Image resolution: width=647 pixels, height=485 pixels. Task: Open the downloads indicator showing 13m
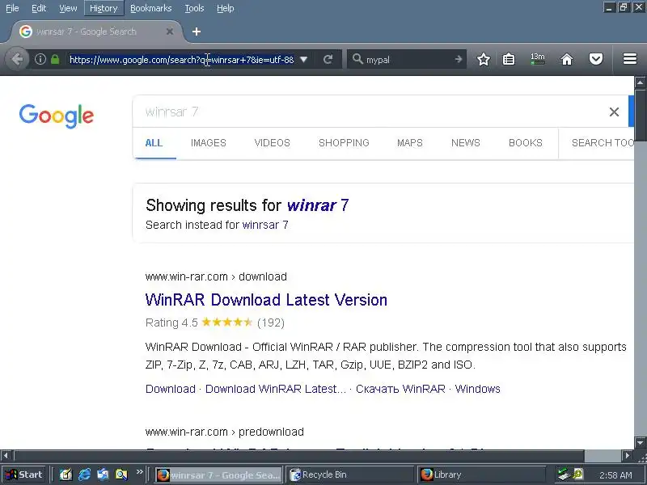pyautogui.click(x=538, y=59)
